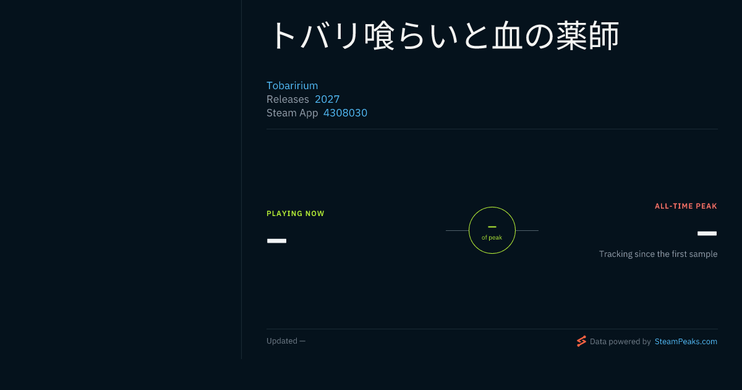Click the of peak circle indicator

[492, 230]
